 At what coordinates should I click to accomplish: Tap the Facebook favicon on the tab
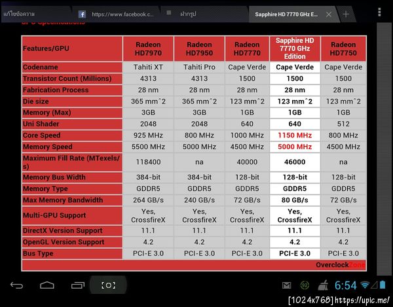tap(82, 14)
